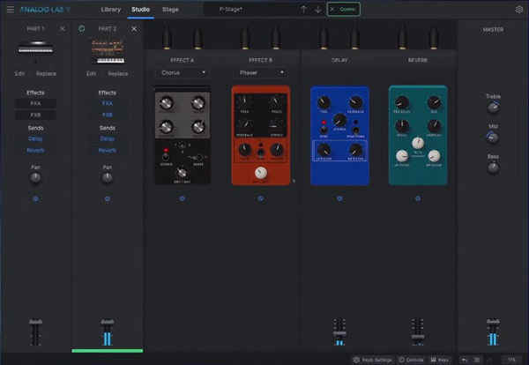Screen dimensions: 529x365
Task: Close Part 1 with its X icon
Action: pos(62,29)
